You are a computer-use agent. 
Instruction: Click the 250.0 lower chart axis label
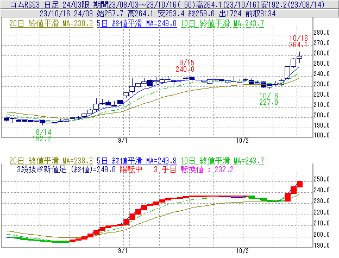tap(322, 179)
